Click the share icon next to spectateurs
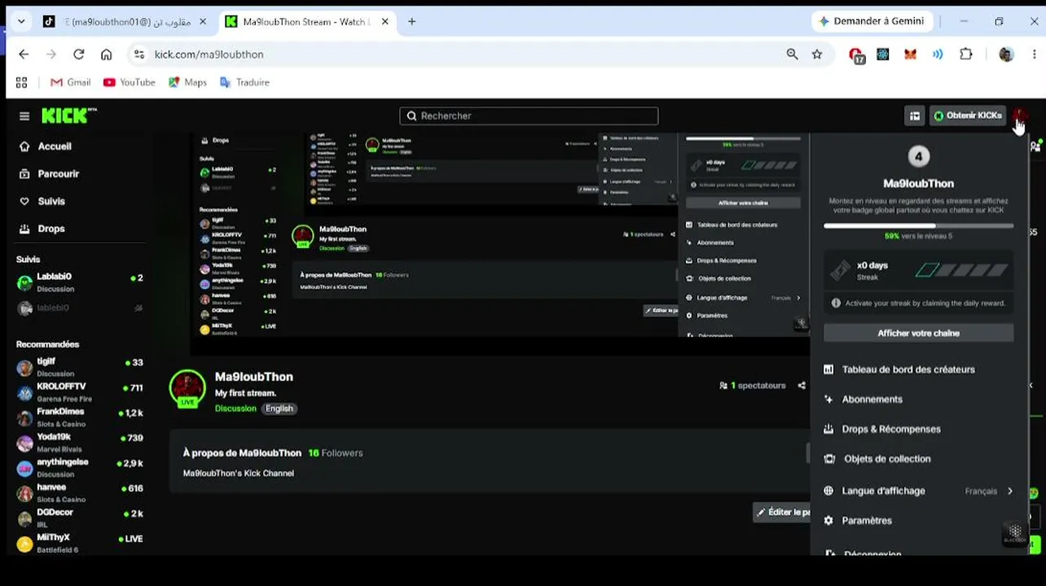Image resolution: width=1046 pixels, height=586 pixels. [802, 386]
